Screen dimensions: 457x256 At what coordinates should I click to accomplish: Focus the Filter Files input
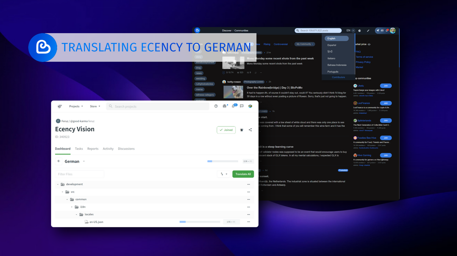point(80,174)
